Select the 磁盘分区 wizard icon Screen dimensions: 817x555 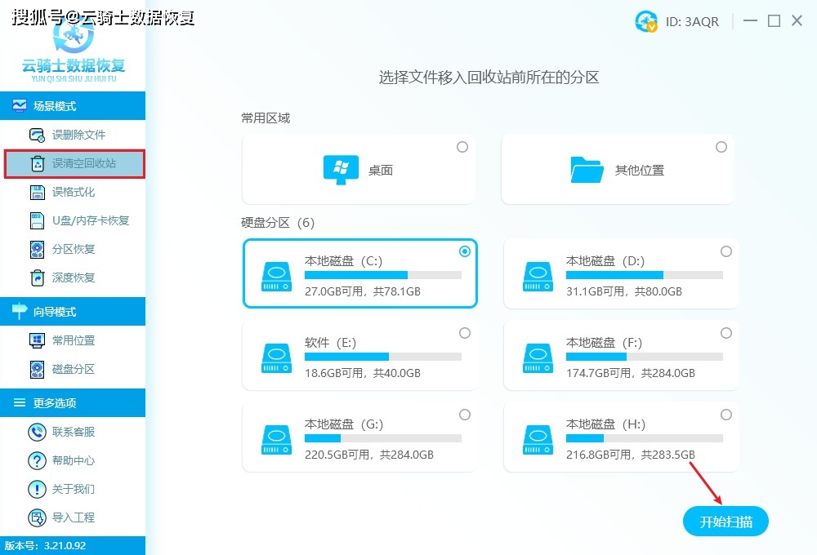38,370
